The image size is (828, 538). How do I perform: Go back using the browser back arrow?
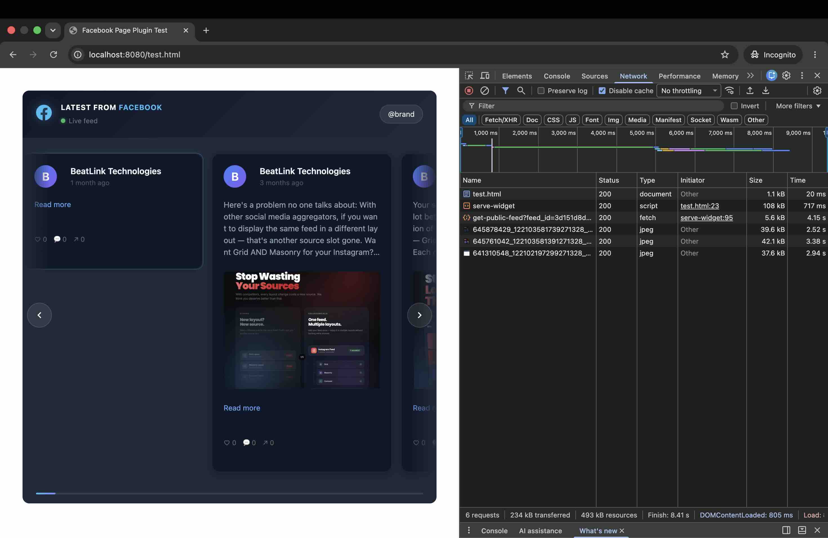coord(13,55)
